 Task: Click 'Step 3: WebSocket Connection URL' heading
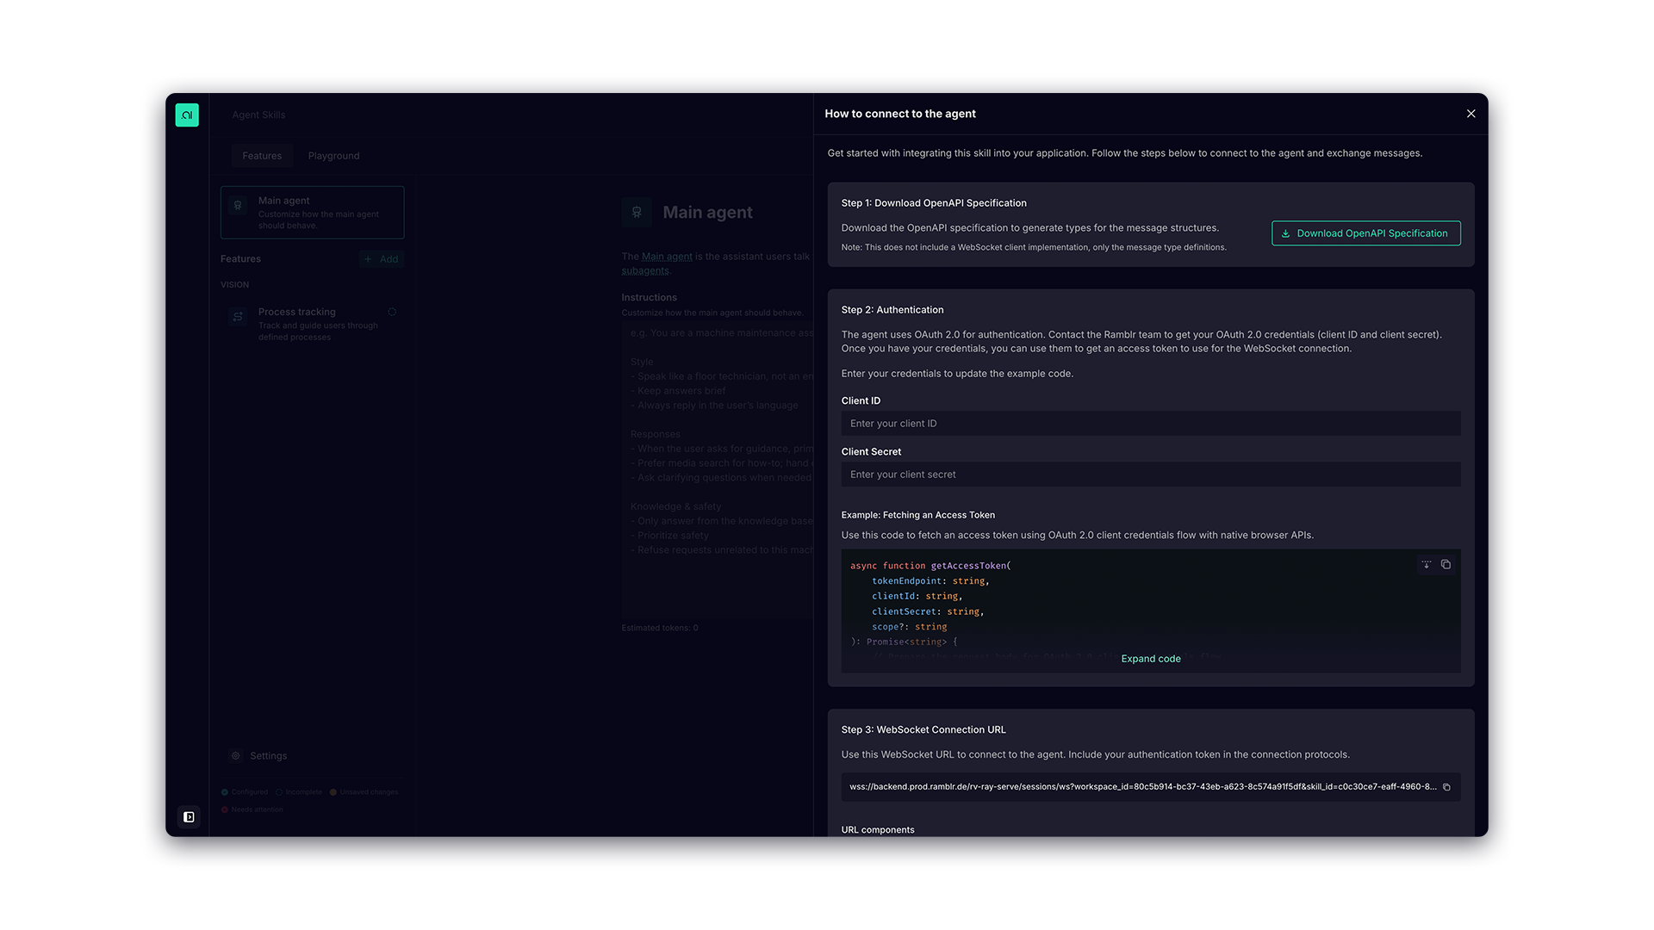(x=923, y=729)
